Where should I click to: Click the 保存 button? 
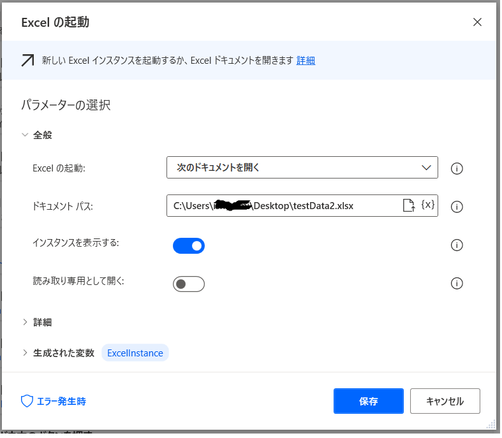[368, 401]
